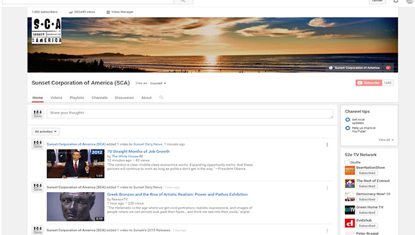Click Subscribed button under Green Home TV
415x235 pixels.
tap(367, 213)
